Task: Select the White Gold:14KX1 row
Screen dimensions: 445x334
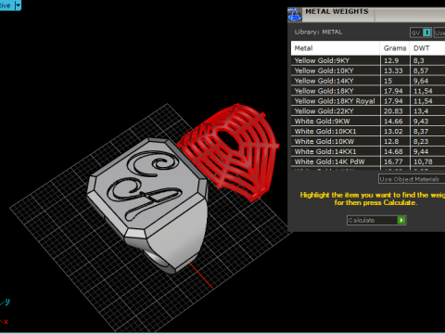Action: pos(368,151)
